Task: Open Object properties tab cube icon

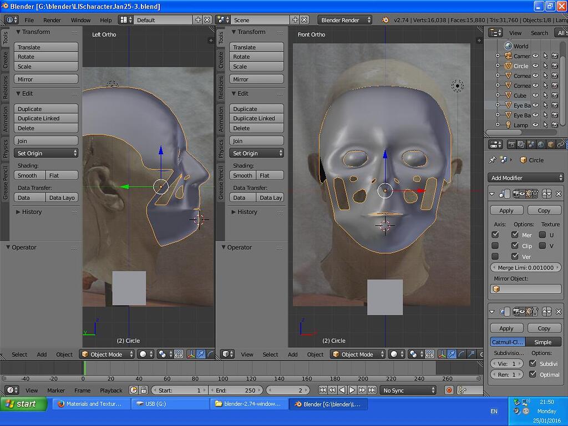Action: 551,145
